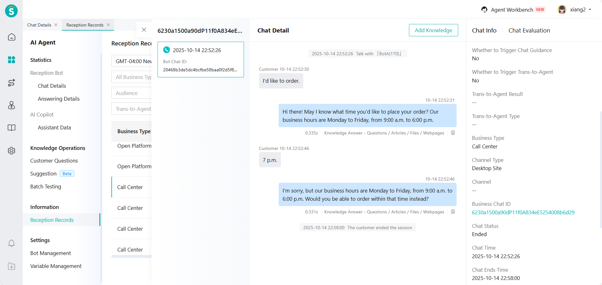Click the routing flow icon in sidebar
This screenshot has width=602, height=285.
[x=11, y=83]
